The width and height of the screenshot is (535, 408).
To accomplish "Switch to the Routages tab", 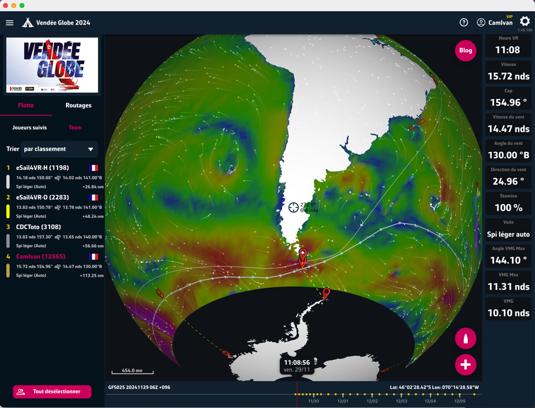I will click(78, 106).
